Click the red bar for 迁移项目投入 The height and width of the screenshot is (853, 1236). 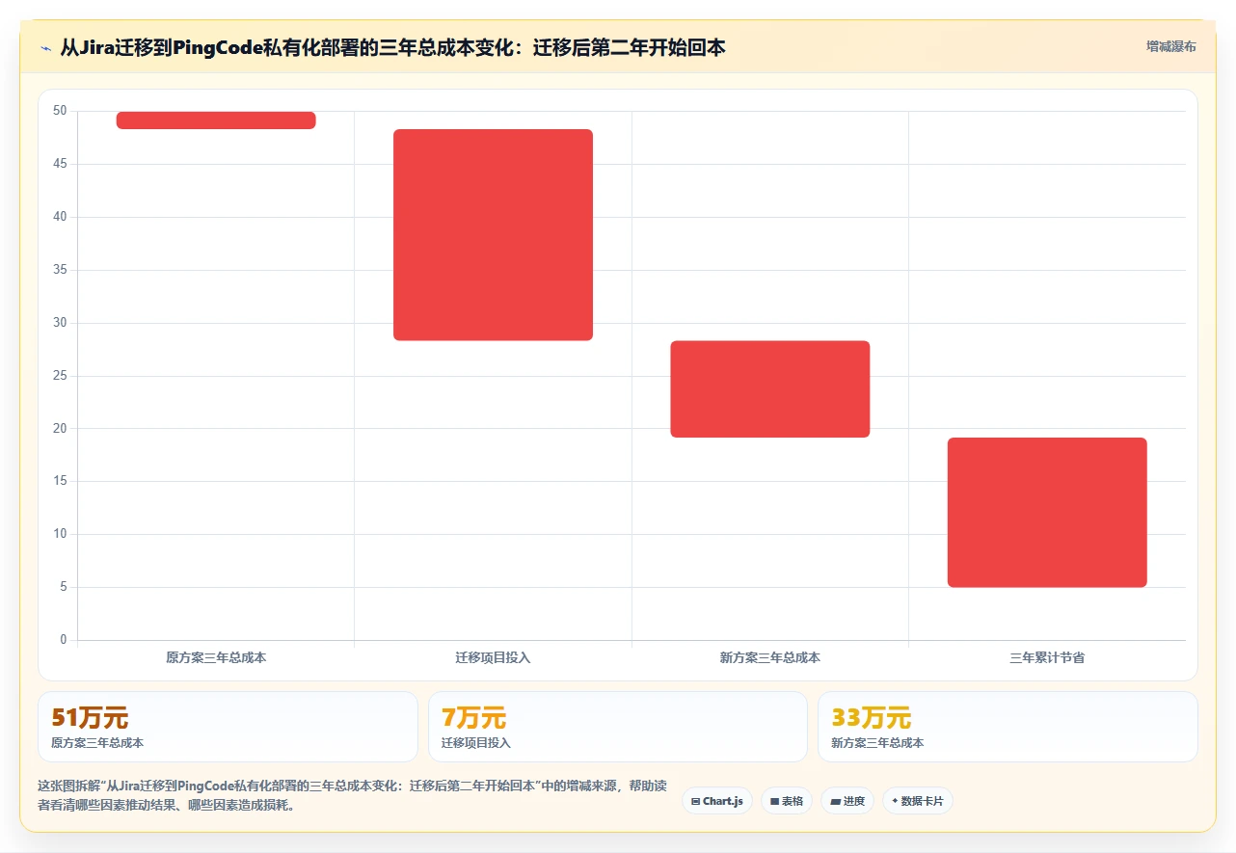pyautogui.click(x=493, y=235)
